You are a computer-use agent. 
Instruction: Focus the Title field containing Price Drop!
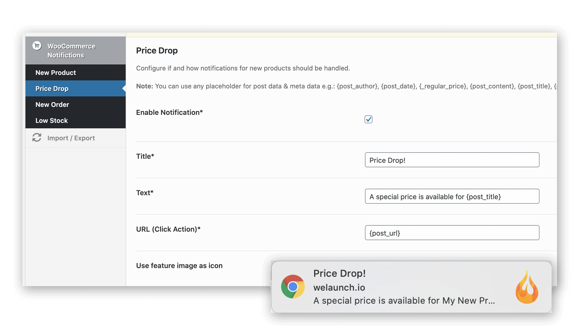pos(452,160)
